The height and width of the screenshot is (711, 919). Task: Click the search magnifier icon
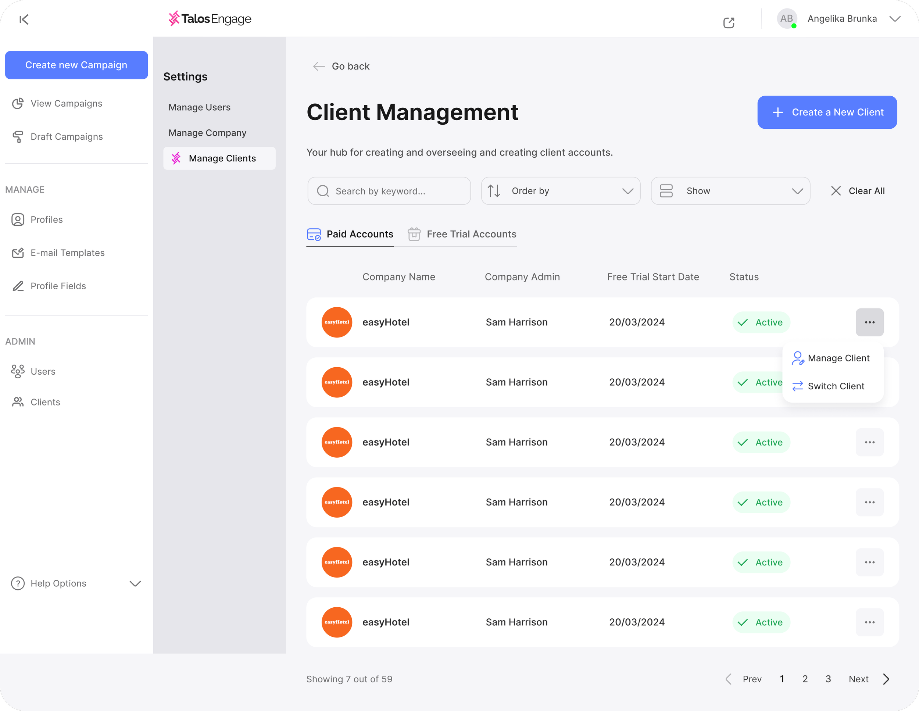pyautogui.click(x=323, y=191)
